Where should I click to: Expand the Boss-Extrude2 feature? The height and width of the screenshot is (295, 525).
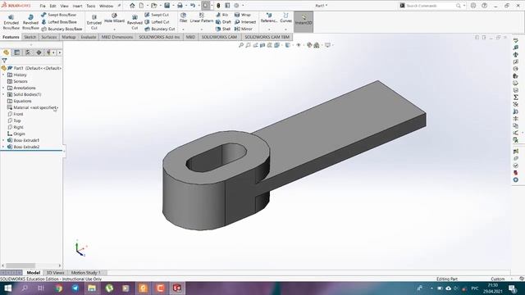(3, 147)
